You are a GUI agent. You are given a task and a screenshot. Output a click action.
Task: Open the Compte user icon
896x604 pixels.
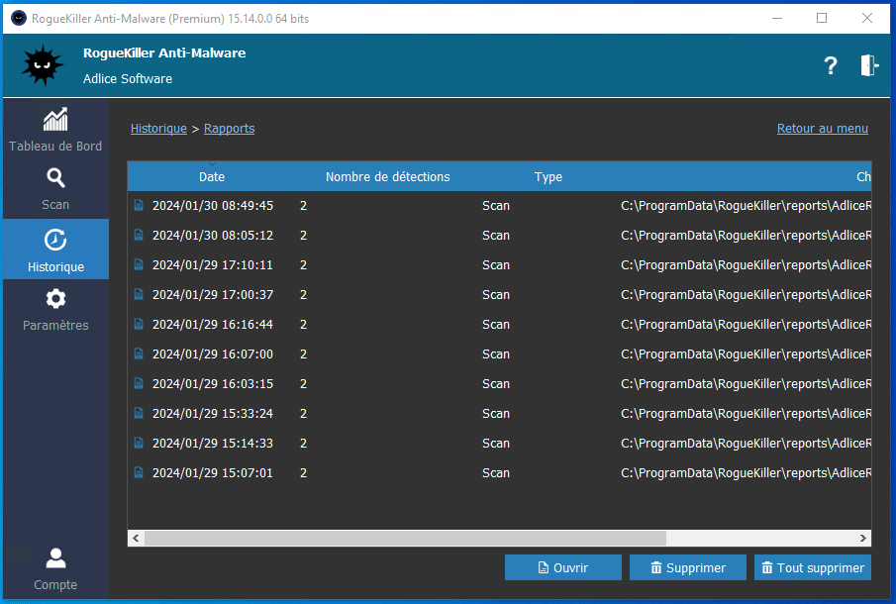55,558
